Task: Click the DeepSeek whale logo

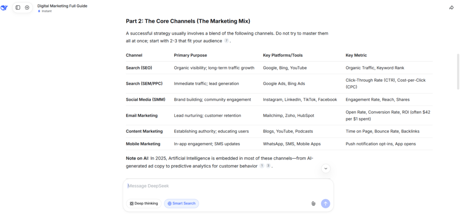Action: (4, 8)
